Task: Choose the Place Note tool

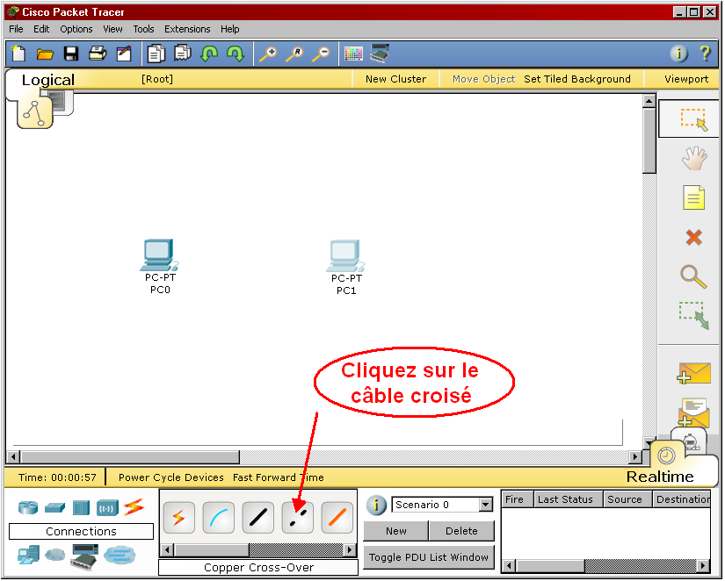Action: pyautogui.click(x=694, y=197)
